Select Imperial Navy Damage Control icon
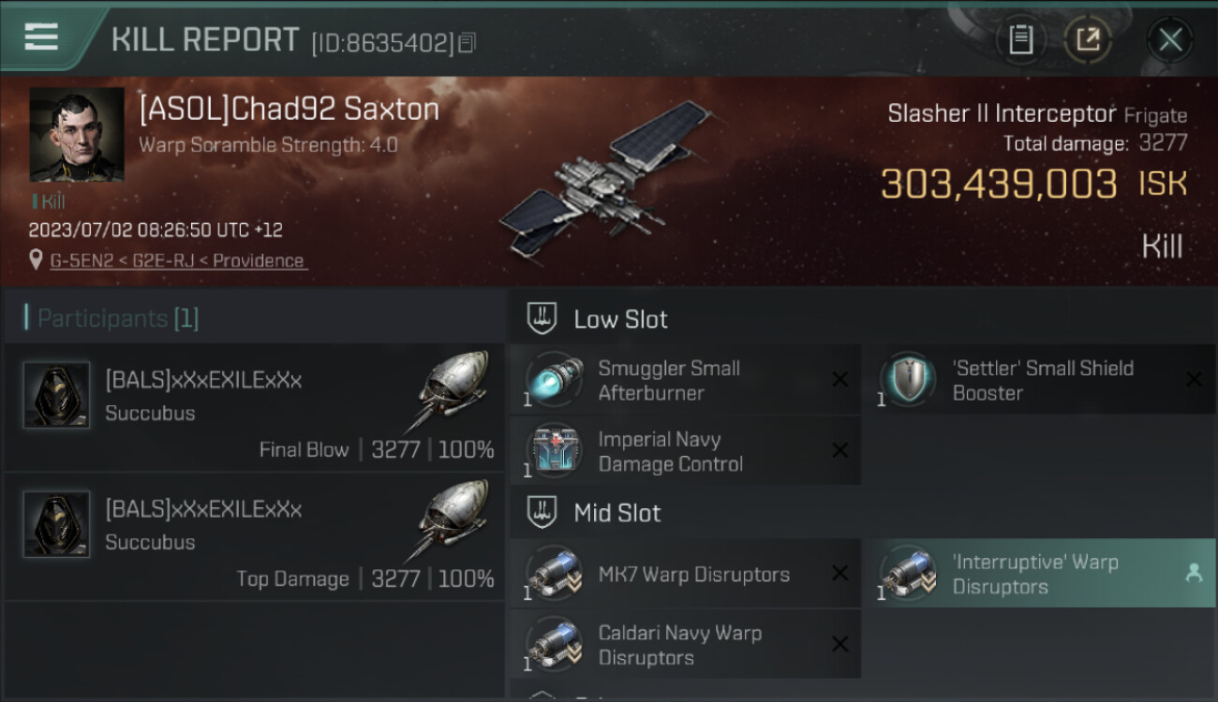1218x702 pixels. pos(554,451)
